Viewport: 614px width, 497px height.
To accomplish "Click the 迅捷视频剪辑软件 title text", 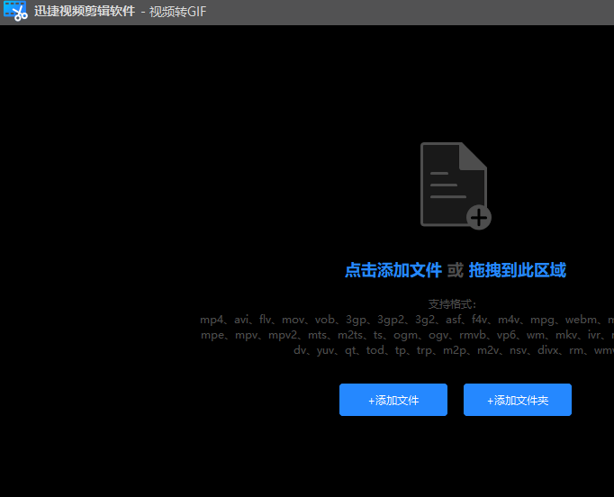I will point(85,12).
